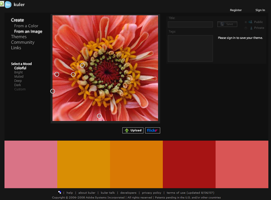Select the Custom mood
This screenshot has width=271, height=200.
(20, 89)
